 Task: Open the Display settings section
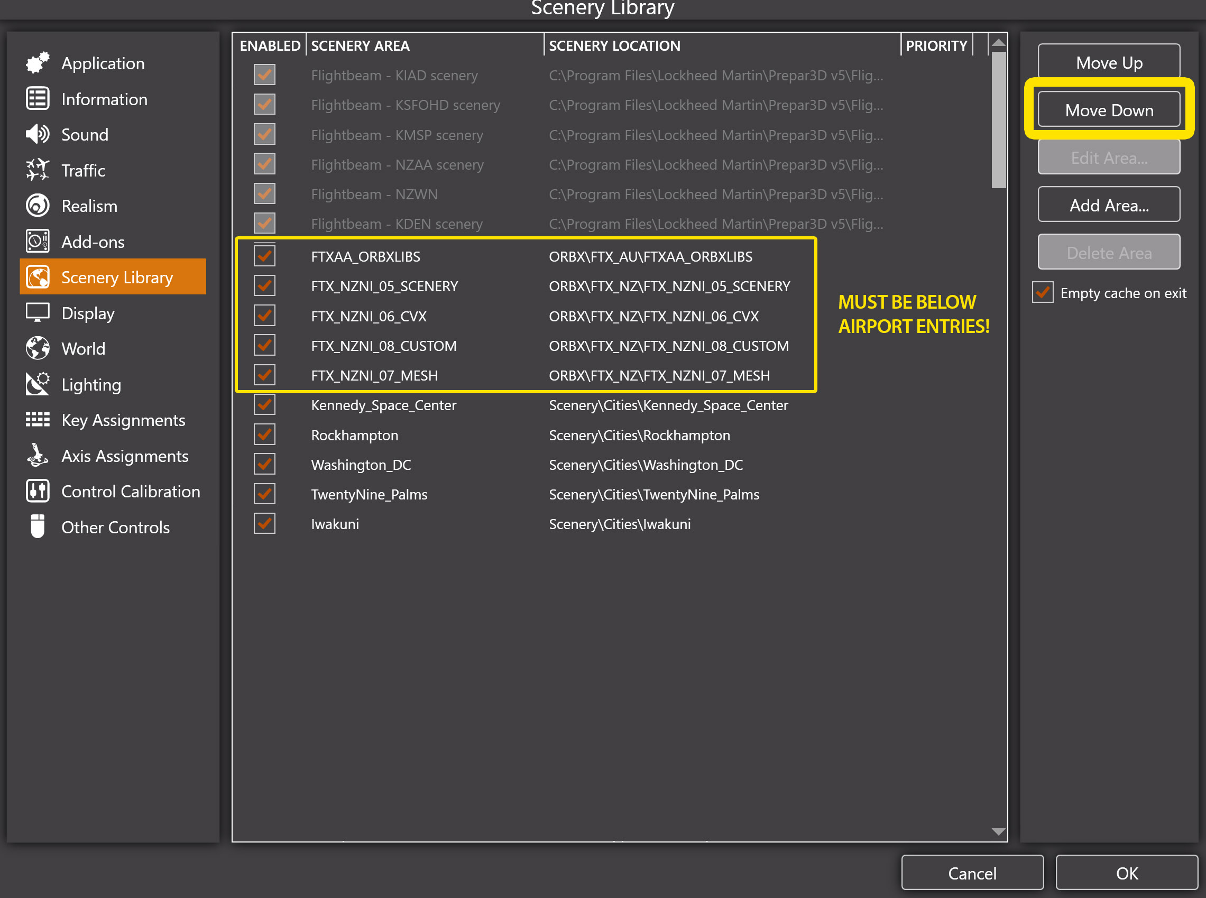point(88,313)
